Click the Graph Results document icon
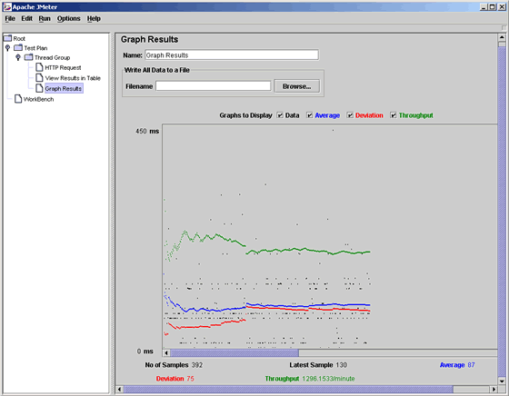The image size is (509, 396). (x=39, y=88)
